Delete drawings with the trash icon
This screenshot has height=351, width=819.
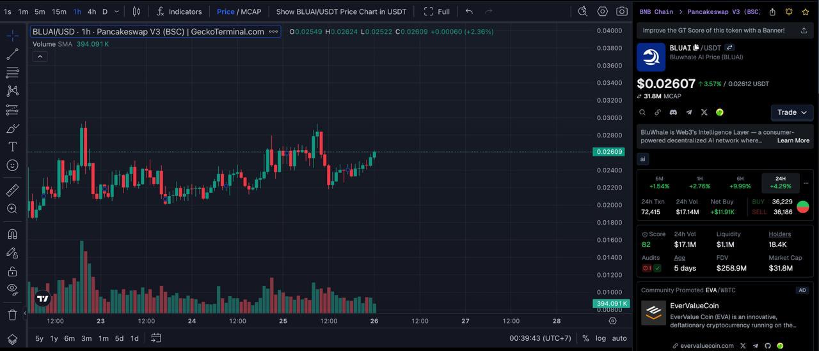pyautogui.click(x=12, y=315)
